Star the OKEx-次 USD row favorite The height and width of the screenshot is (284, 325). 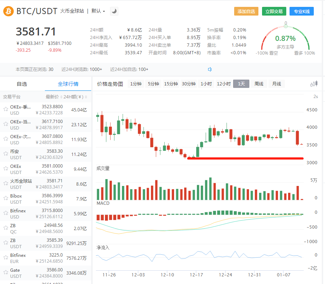coord(5,139)
